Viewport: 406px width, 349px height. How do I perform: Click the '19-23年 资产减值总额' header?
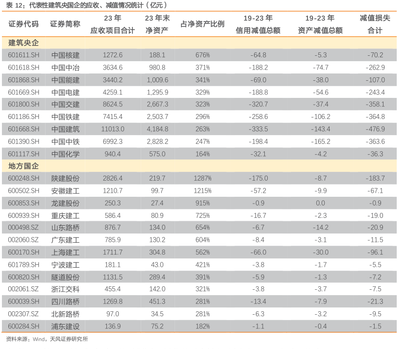(x=320, y=24)
